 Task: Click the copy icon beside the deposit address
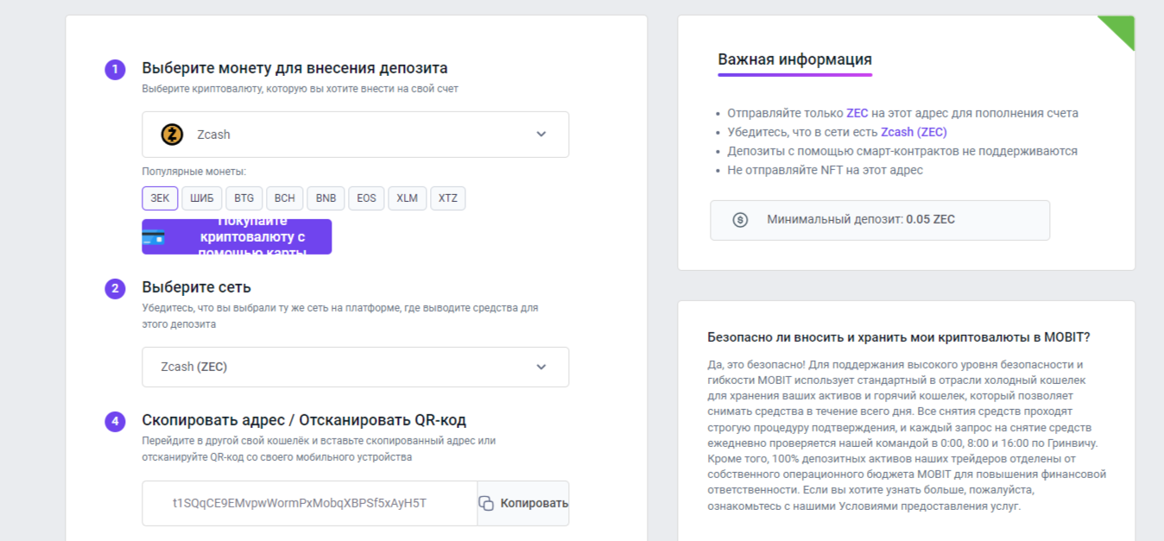tap(486, 503)
